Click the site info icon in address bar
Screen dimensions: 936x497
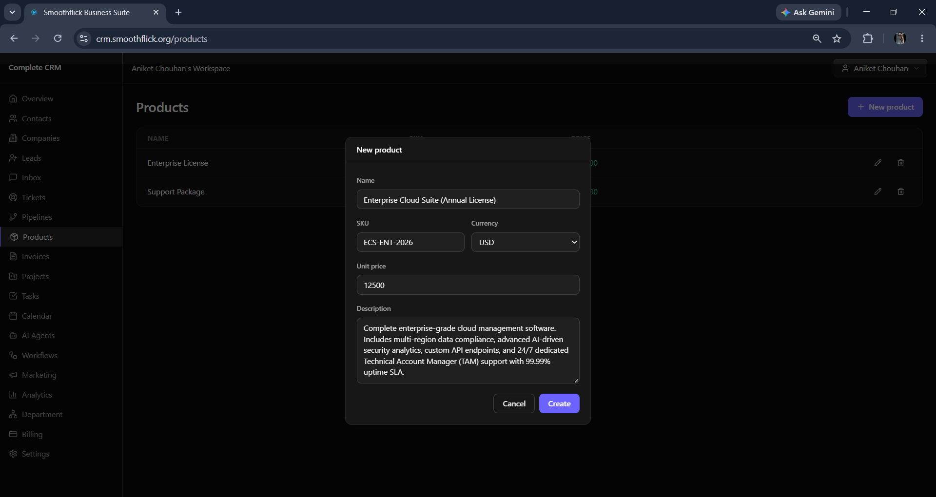84,38
